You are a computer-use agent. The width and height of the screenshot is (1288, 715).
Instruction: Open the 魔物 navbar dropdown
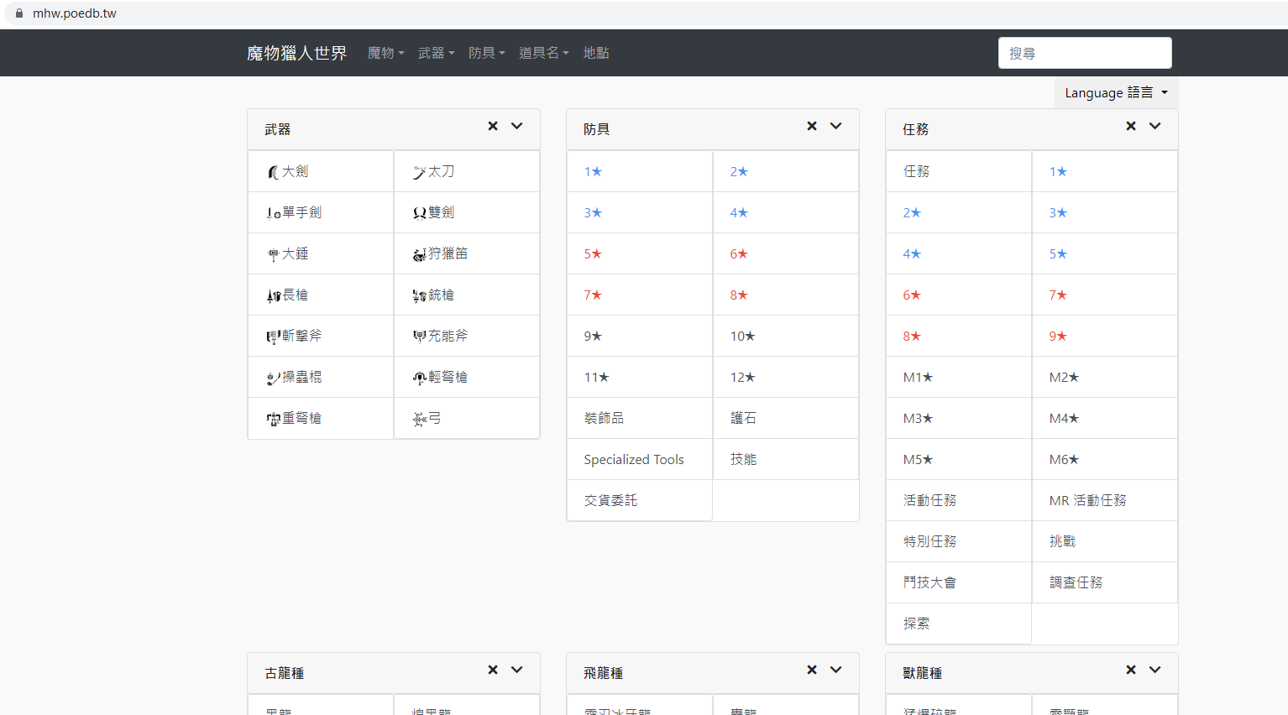click(x=386, y=53)
